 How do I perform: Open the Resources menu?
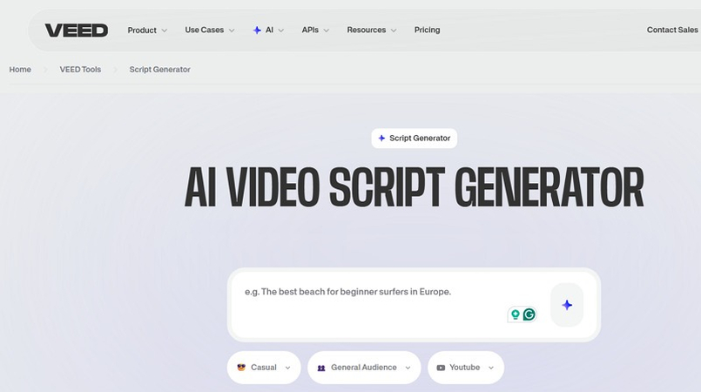coord(371,30)
